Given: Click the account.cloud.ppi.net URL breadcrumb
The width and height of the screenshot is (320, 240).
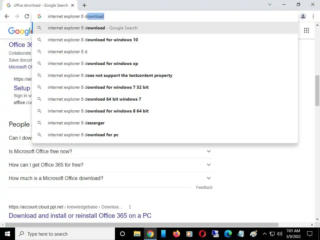Looking at the screenshot, I should [65, 207].
